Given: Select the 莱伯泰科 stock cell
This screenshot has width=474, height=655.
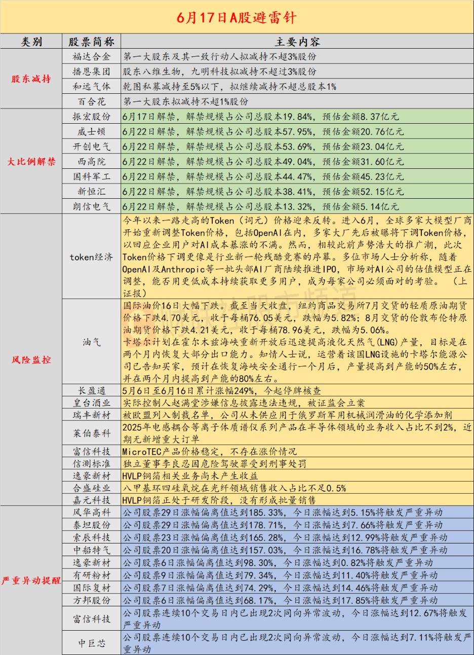Looking at the screenshot, I should coord(92,433).
